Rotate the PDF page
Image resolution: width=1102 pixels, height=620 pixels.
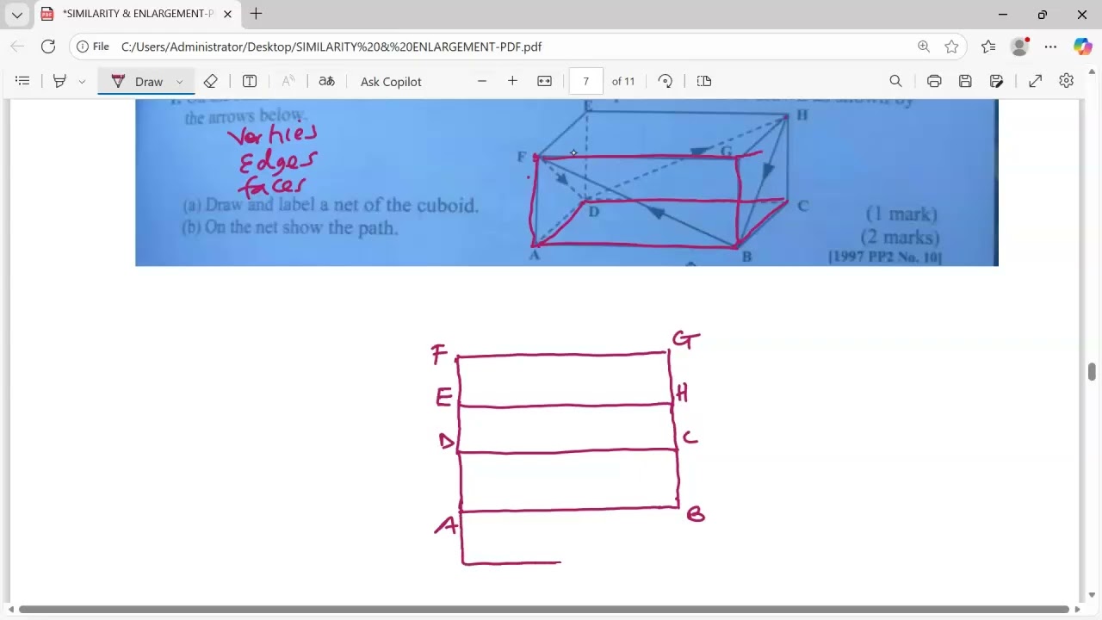(x=666, y=81)
